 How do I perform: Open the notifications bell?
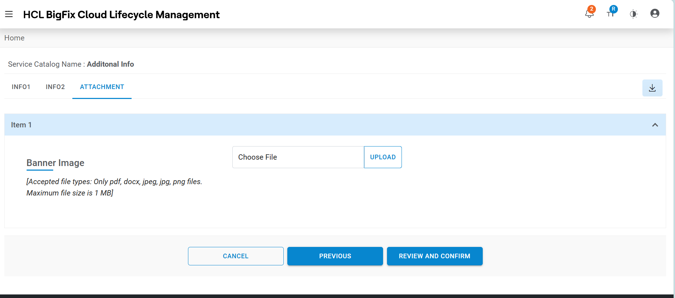point(589,14)
